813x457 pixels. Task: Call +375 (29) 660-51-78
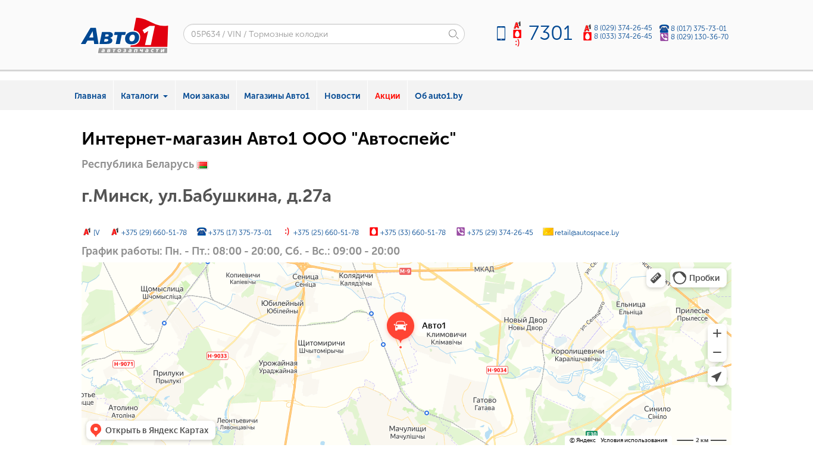click(154, 233)
